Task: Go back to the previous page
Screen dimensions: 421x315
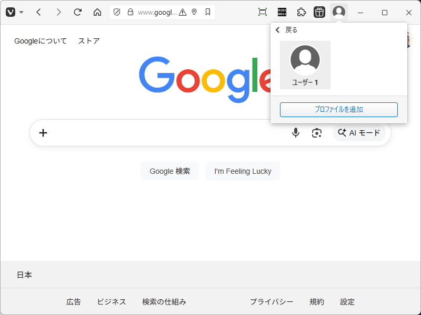Action: coord(38,12)
